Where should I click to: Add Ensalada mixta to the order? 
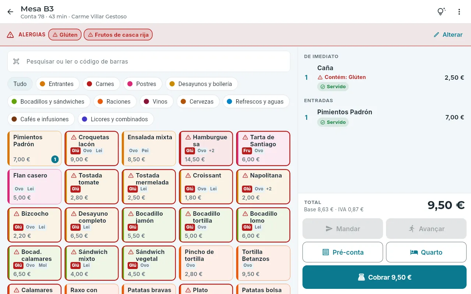(149, 148)
